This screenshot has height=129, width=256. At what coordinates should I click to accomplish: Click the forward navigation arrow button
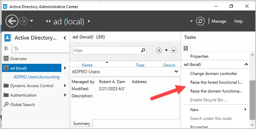(x=23, y=21)
